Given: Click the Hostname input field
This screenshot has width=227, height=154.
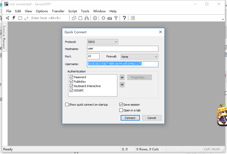Looking at the screenshot, I should point(123,49).
